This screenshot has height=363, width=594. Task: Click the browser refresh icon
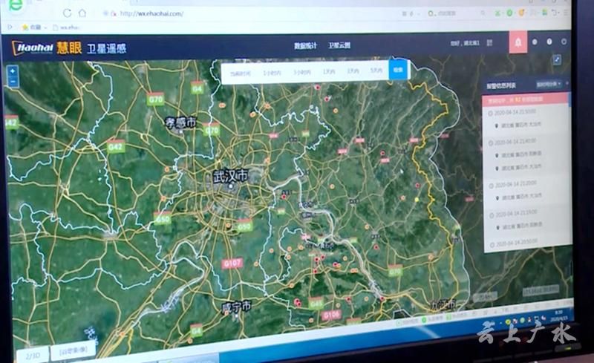pos(67,13)
